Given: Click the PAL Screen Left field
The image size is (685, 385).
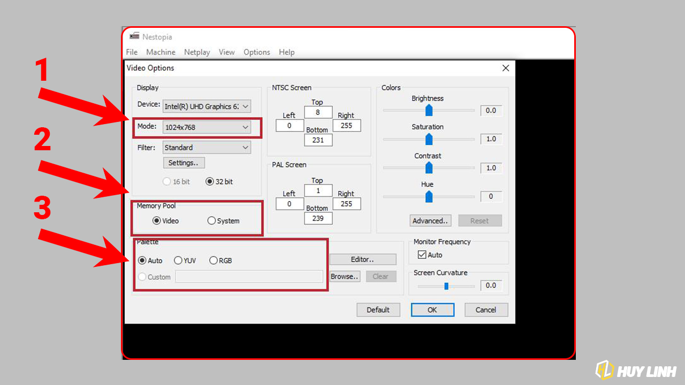Looking at the screenshot, I should tap(290, 204).
